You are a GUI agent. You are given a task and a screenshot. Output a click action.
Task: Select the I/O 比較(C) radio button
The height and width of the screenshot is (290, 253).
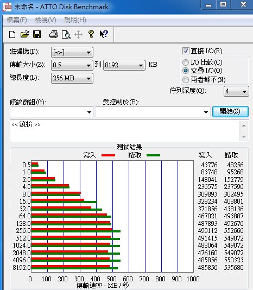pyautogui.click(x=186, y=62)
